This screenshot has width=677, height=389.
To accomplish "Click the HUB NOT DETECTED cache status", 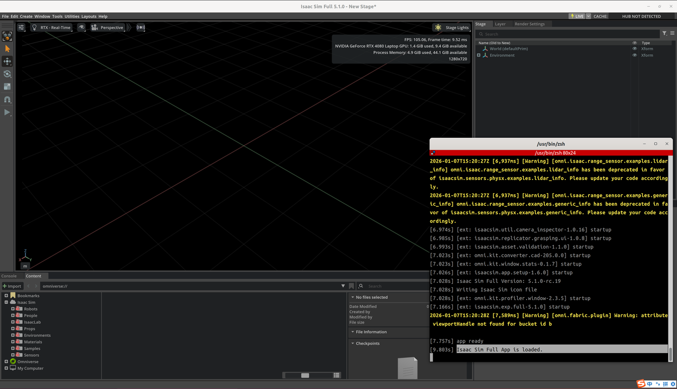I will point(642,16).
